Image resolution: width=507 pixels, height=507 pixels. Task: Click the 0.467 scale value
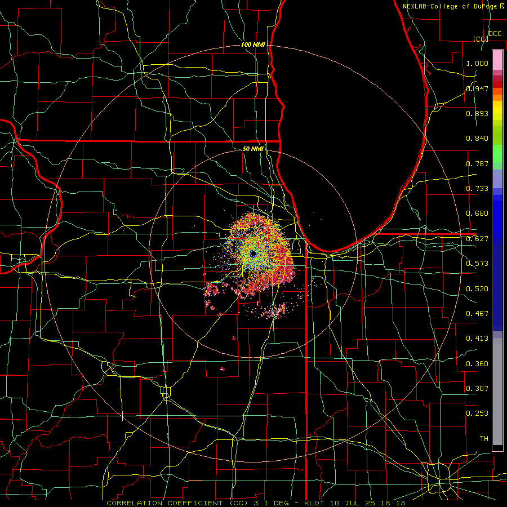[477, 314]
